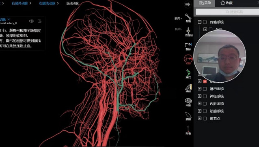Screen dimensions: 259x147
Task: Toggle the attachment points (附着) layer icon
Action: click(188, 130)
